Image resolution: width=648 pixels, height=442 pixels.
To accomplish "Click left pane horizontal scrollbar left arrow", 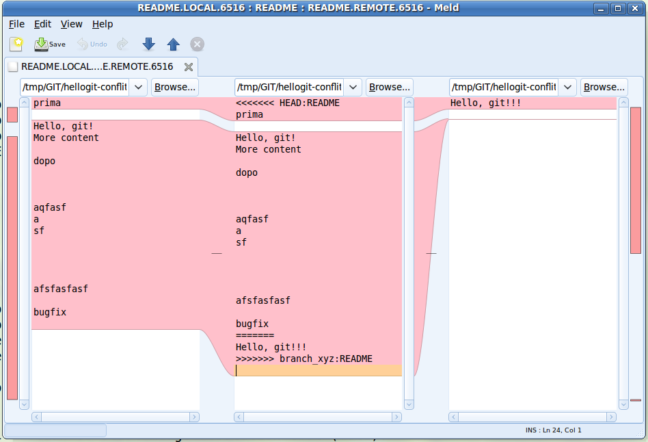I will [x=36, y=417].
